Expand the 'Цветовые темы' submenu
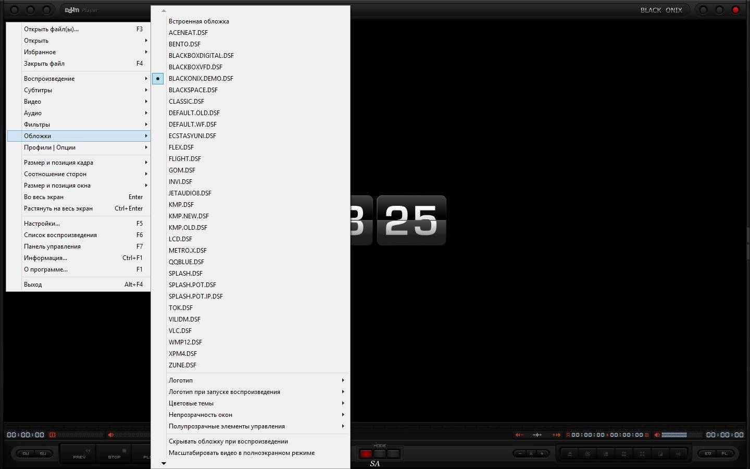Screen dimensions: 750x469 click(251, 403)
